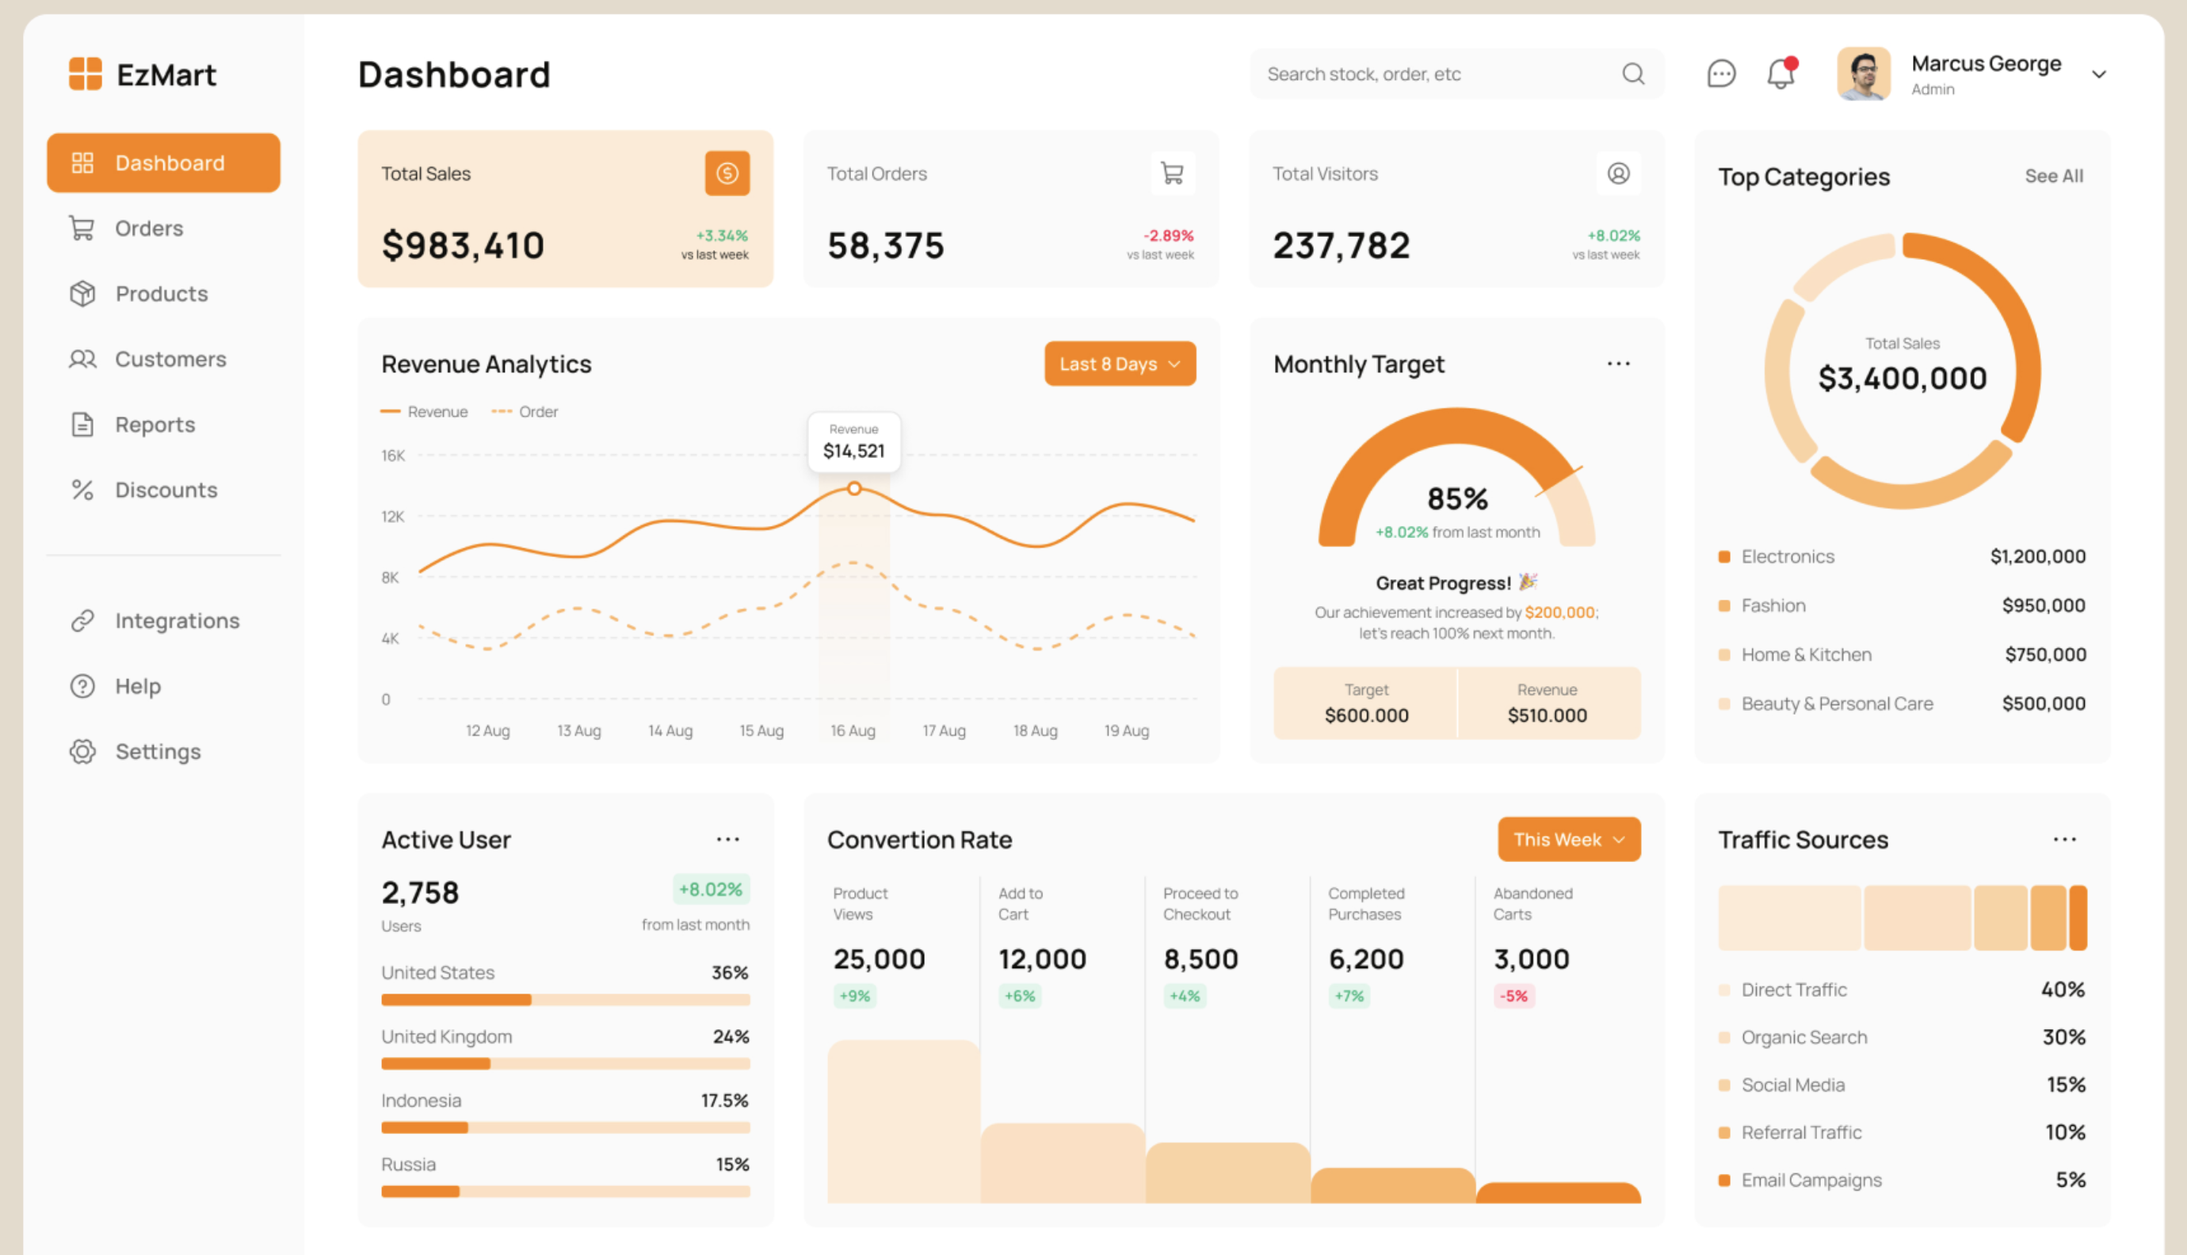Image resolution: width=2187 pixels, height=1255 pixels.
Task: Click the notification bell icon
Action: (1781, 74)
